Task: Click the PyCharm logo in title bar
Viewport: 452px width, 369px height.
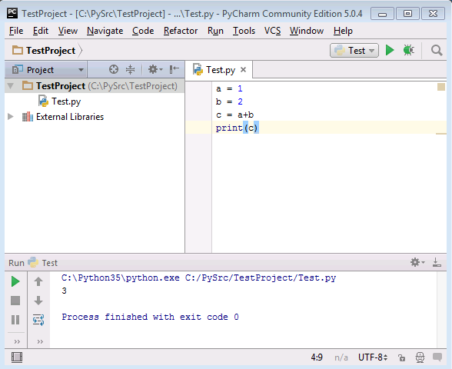Action: pos(12,13)
